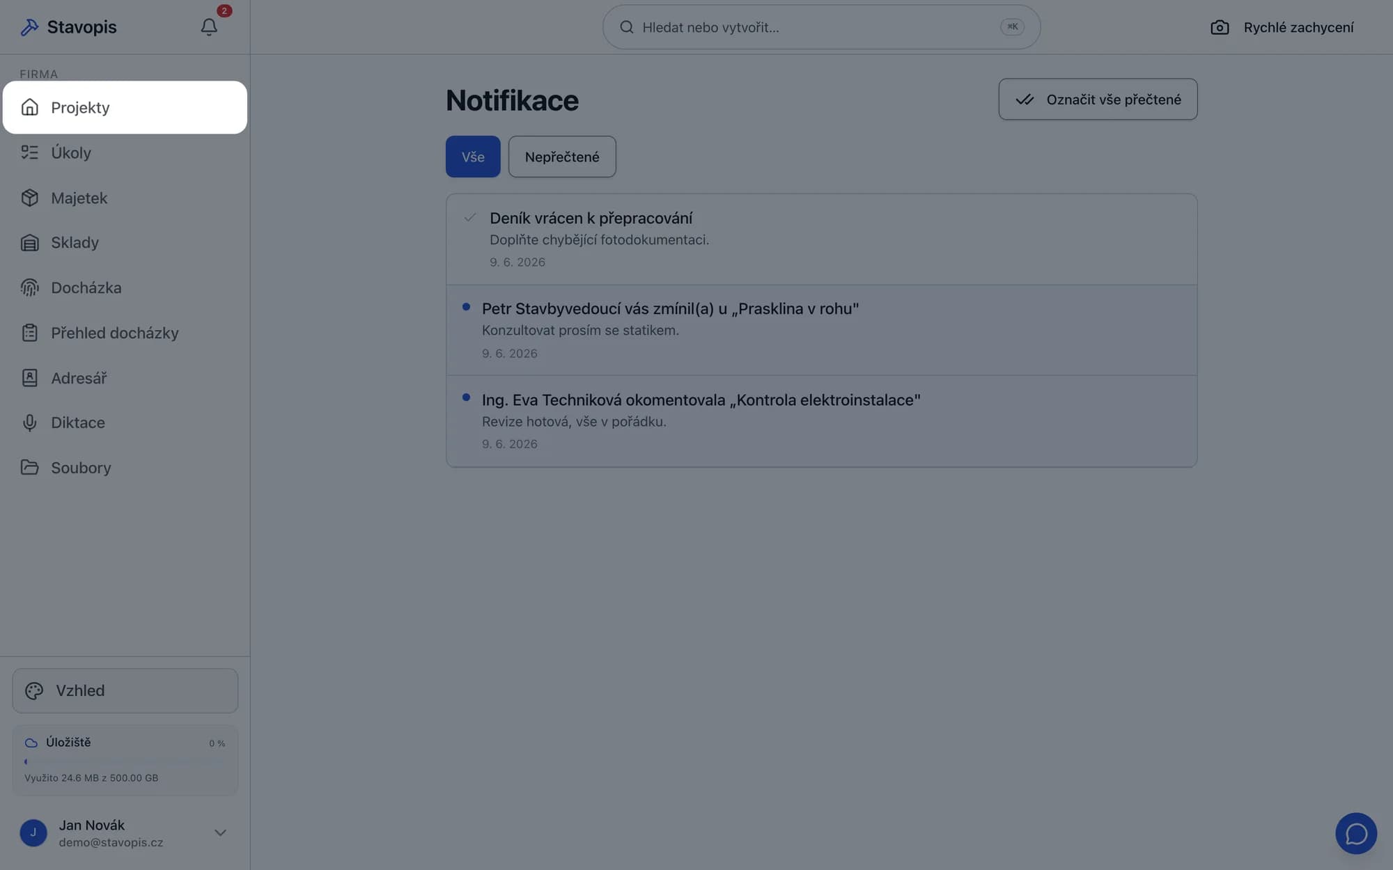This screenshot has width=1393, height=870.
Task: Click the search magnifier icon
Action: pos(627,27)
